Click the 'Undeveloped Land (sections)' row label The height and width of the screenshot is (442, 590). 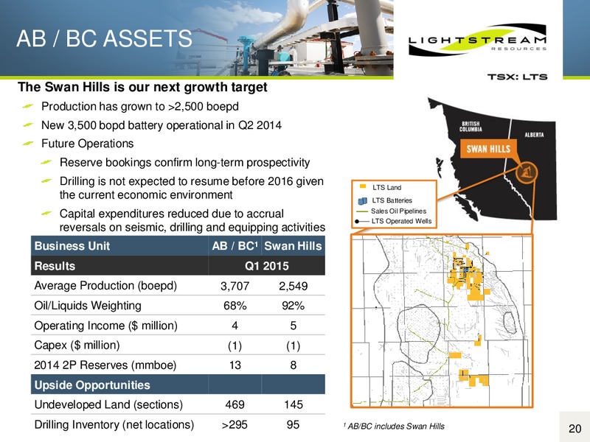click(x=108, y=404)
